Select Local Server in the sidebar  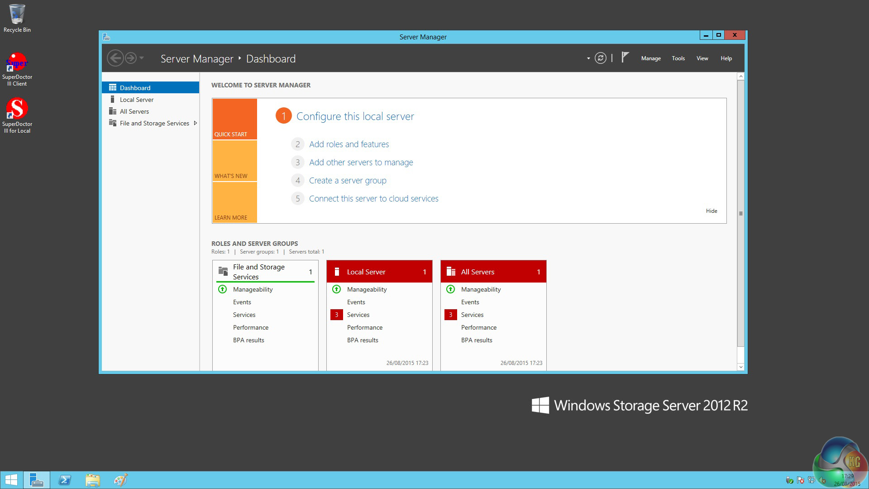click(x=136, y=100)
